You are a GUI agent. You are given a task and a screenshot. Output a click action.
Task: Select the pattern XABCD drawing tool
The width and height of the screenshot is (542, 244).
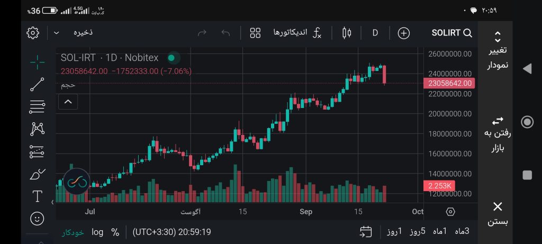point(38,129)
